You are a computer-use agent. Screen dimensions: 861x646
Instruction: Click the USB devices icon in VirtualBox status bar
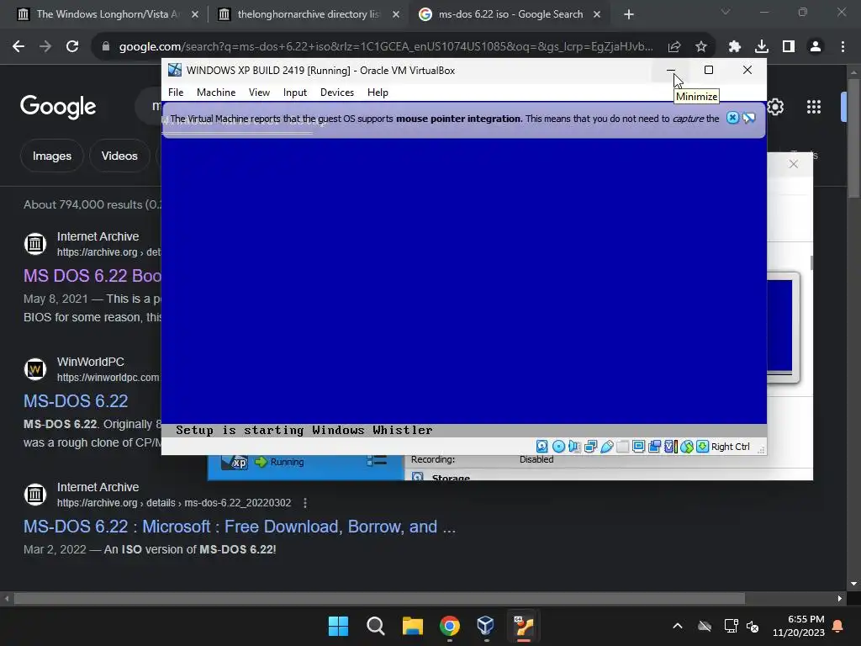pyautogui.click(x=607, y=447)
